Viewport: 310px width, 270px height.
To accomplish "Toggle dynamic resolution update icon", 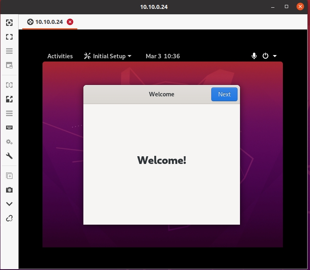I will (9, 85).
